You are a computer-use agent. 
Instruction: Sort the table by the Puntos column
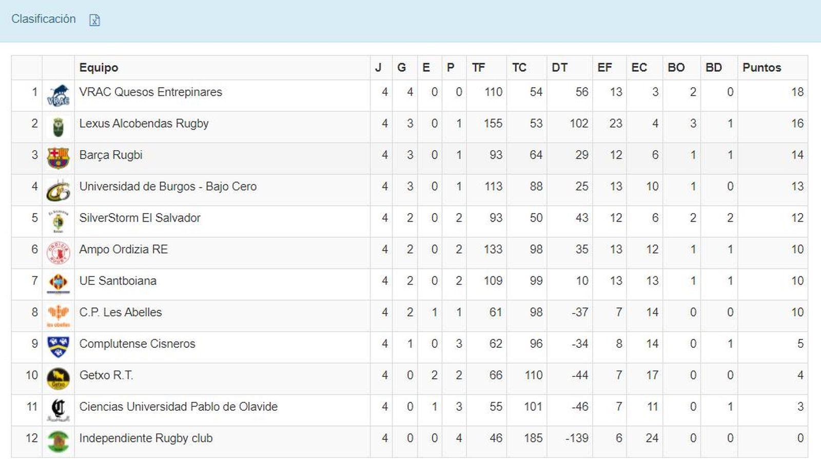(x=763, y=67)
